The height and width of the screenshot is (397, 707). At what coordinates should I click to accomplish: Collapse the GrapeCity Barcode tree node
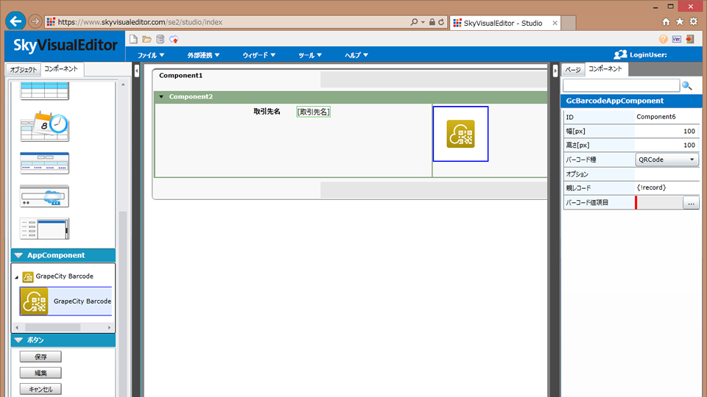pyautogui.click(x=17, y=277)
